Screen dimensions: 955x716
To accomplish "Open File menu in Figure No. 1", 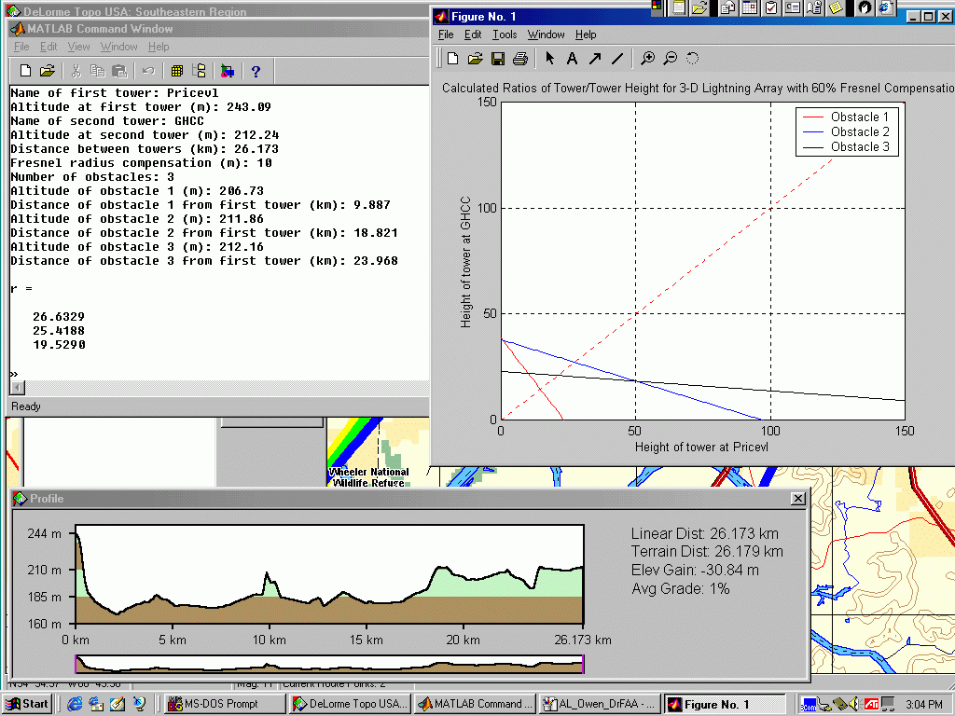I will pos(446,34).
